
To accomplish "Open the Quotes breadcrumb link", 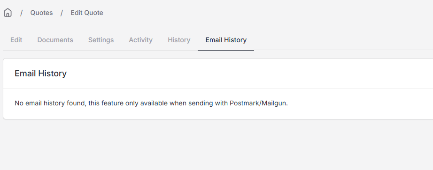I will (x=41, y=13).
